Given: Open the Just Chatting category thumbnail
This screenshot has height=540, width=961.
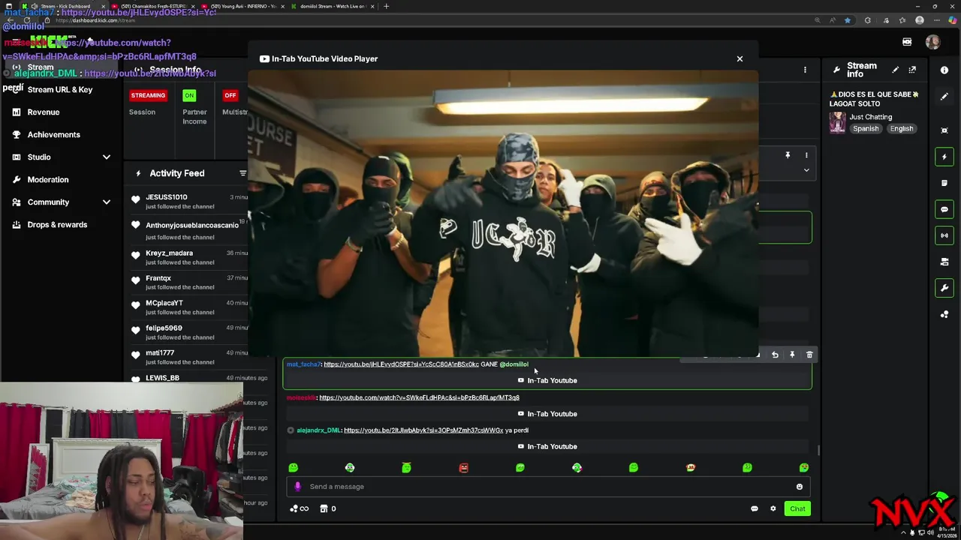Looking at the screenshot, I should click(837, 122).
